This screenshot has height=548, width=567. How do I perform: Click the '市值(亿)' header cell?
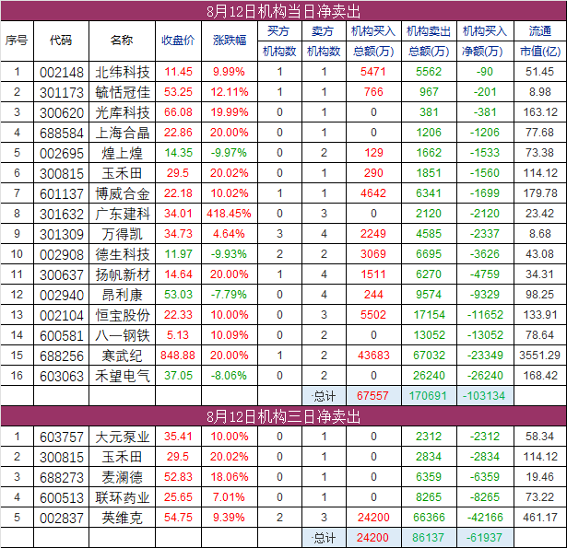[x=540, y=52]
